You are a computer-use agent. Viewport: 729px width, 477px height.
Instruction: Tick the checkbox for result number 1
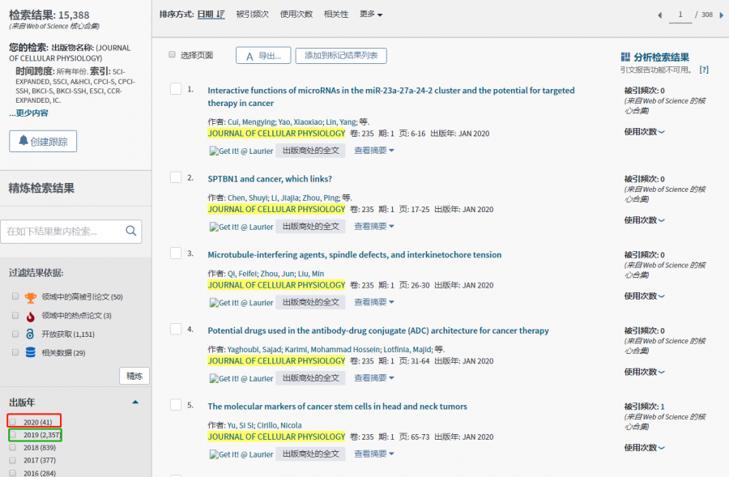point(176,89)
